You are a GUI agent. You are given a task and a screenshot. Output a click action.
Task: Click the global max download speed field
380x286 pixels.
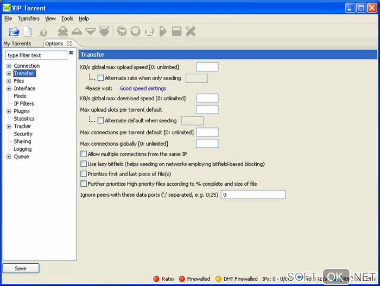[207, 98]
